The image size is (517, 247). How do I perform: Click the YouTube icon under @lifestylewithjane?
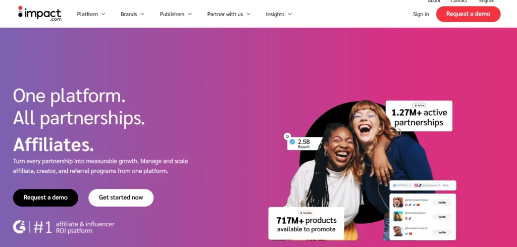point(418,205)
